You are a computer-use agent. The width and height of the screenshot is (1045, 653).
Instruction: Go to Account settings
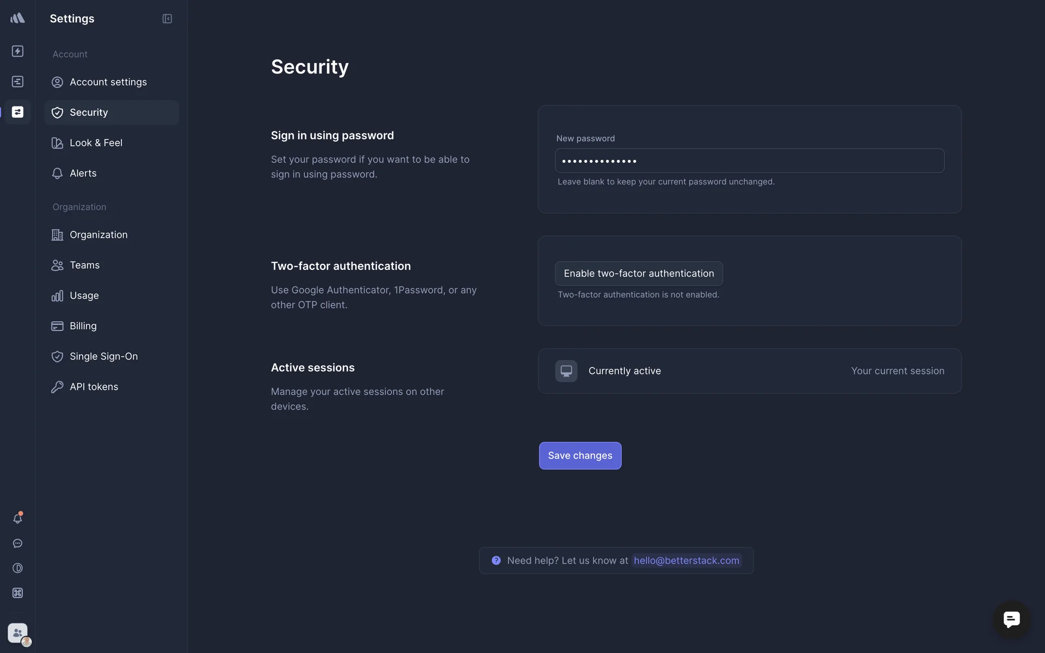tap(108, 82)
